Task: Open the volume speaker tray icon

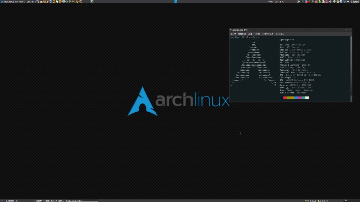Action: 330,1
